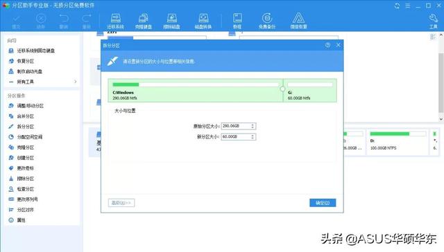Decrease new partition size with down arrow
444x252 pixels.
tap(253, 138)
